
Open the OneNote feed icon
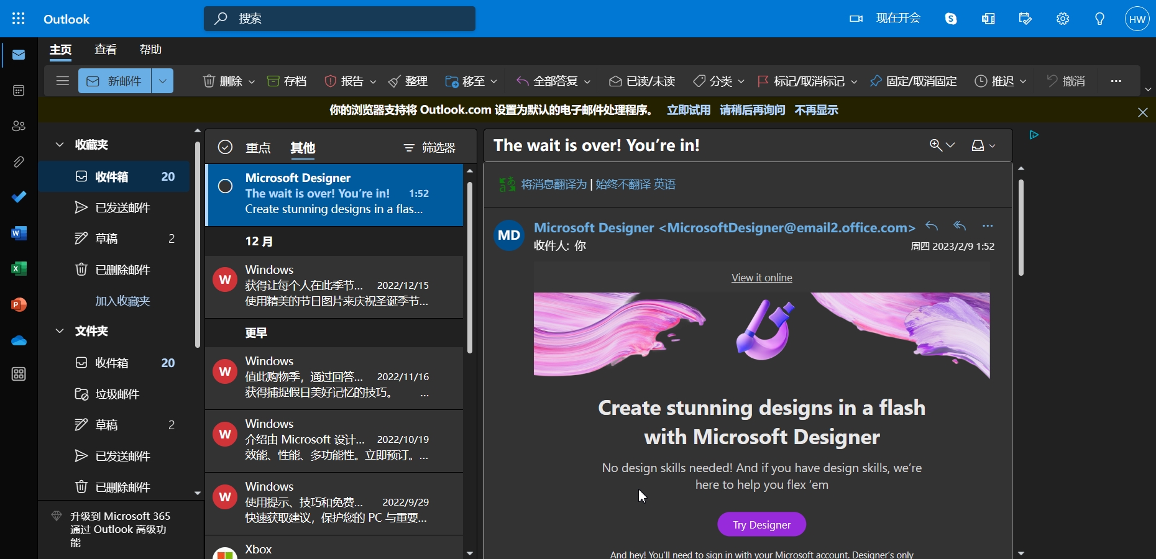[988, 19]
